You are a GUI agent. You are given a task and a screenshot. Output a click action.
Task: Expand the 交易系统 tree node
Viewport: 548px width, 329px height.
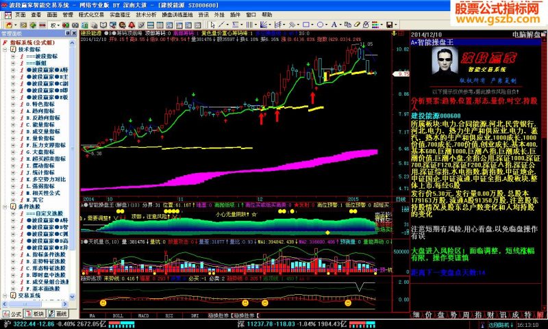pyautogui.click(x=5, y=295)
